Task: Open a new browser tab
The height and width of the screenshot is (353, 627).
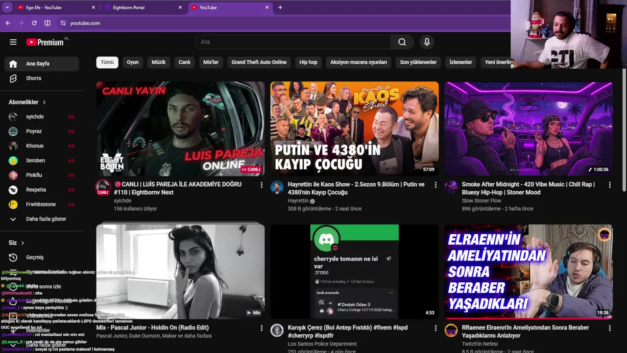Action: 280,7
